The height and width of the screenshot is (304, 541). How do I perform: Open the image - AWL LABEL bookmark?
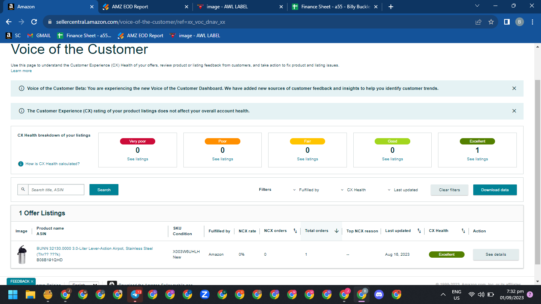(x=195, y=36)
